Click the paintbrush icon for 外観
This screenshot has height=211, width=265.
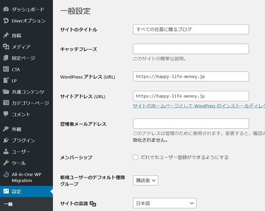point(6,129)
